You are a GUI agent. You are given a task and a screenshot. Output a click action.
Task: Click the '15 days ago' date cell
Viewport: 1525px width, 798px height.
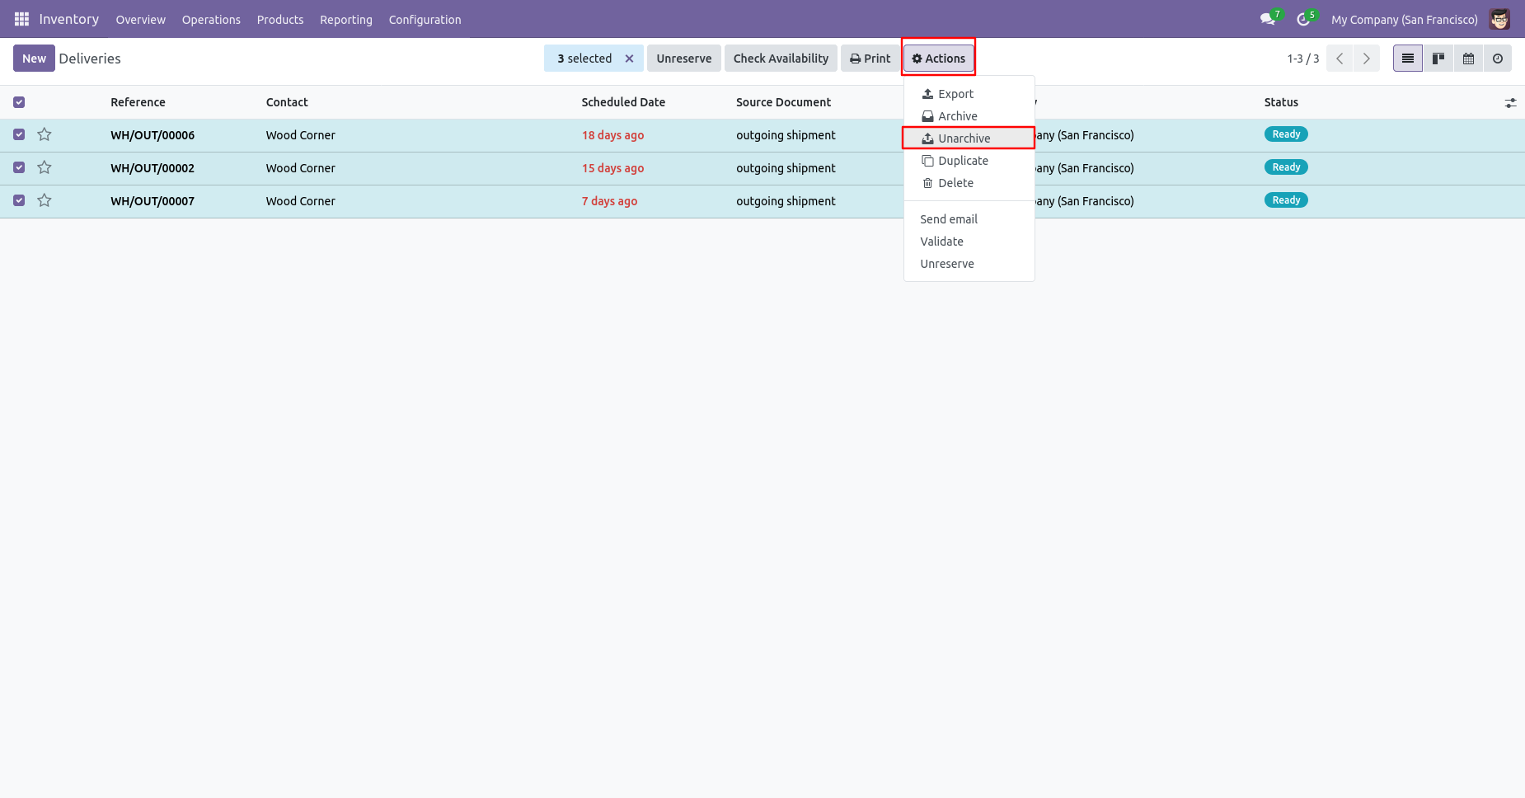pos(612,168)
